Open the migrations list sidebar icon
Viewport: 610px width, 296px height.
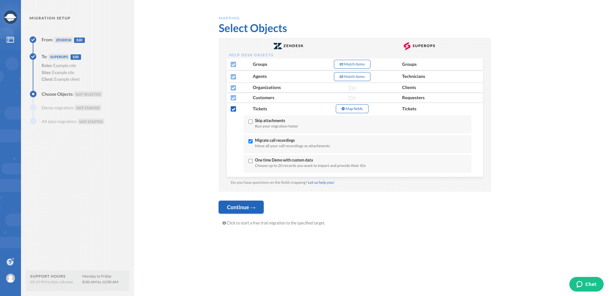pos(10,40)
